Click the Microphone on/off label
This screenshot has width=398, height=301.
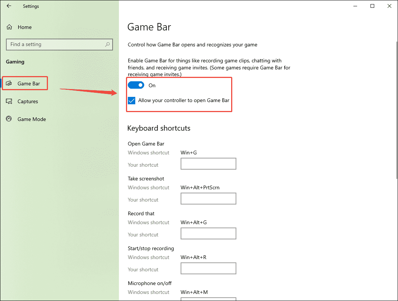pos(150,283)
